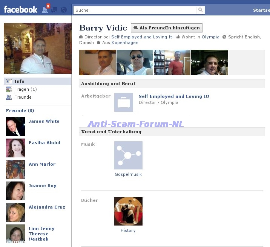Viewport: 270px width, 247px height.
Task: Click the Self Employed and Loving It! employer link
Action: coord(174,96)
